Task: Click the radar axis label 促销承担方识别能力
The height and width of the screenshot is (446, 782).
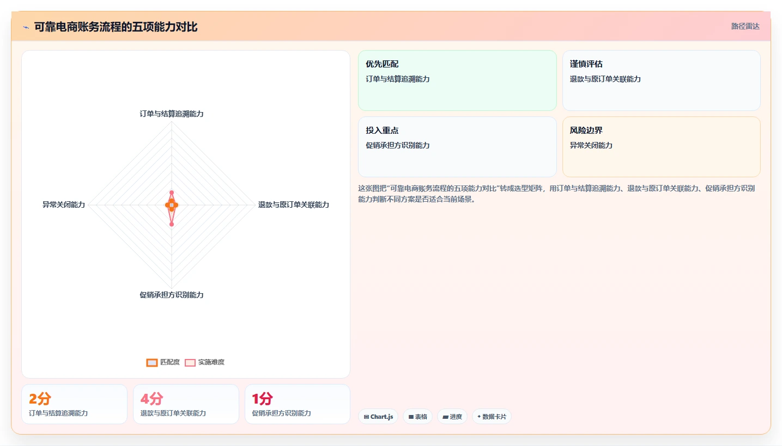Action: 172,295
